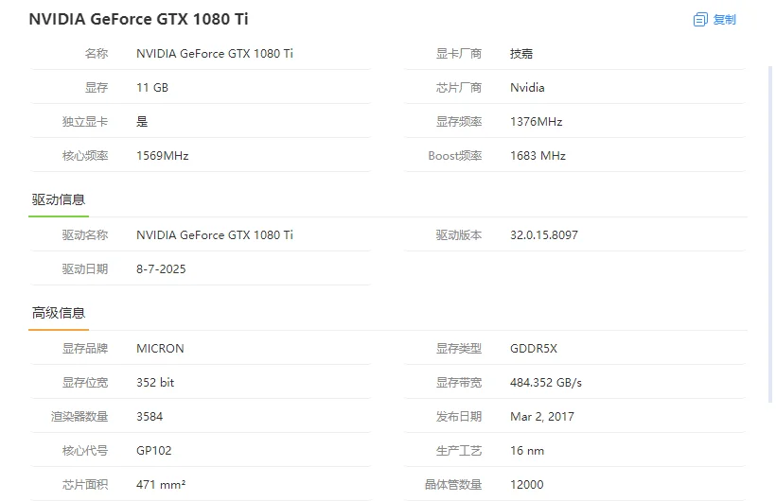The height and width of the screenshot is (501, 776).
Task: Click the copy icon next to 复制
Action: pos(700,20)
